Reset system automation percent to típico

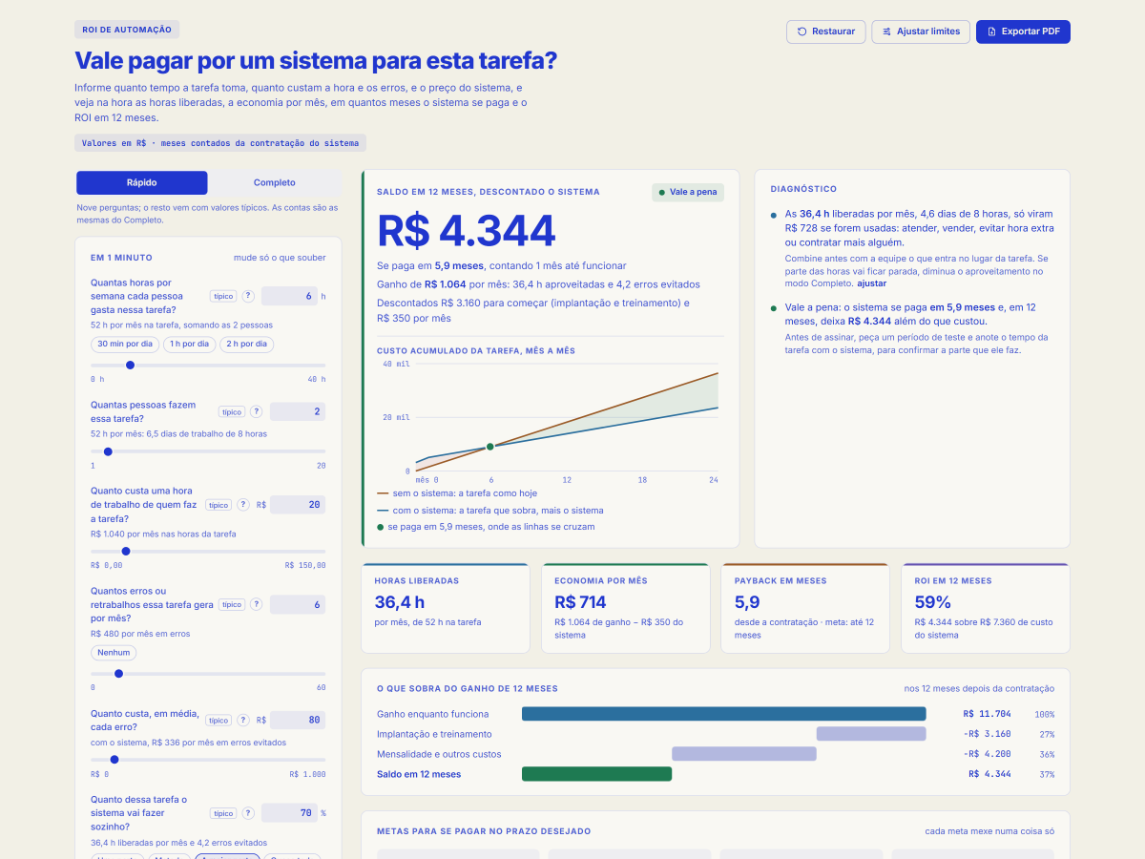tap(223, 813)
